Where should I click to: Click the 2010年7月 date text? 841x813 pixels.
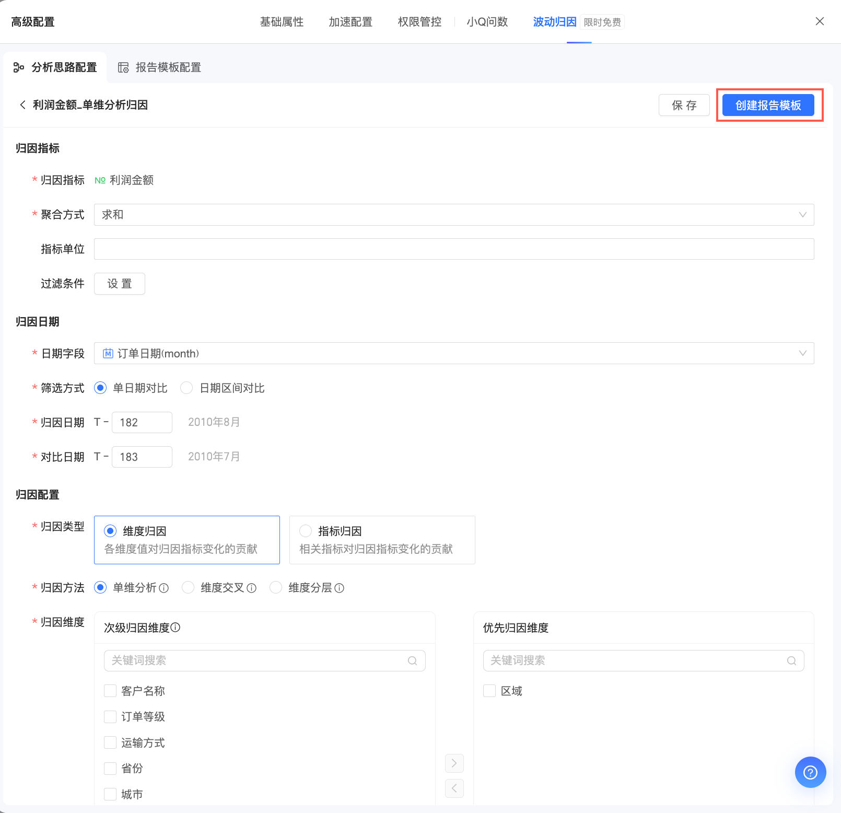pos(214,457)
